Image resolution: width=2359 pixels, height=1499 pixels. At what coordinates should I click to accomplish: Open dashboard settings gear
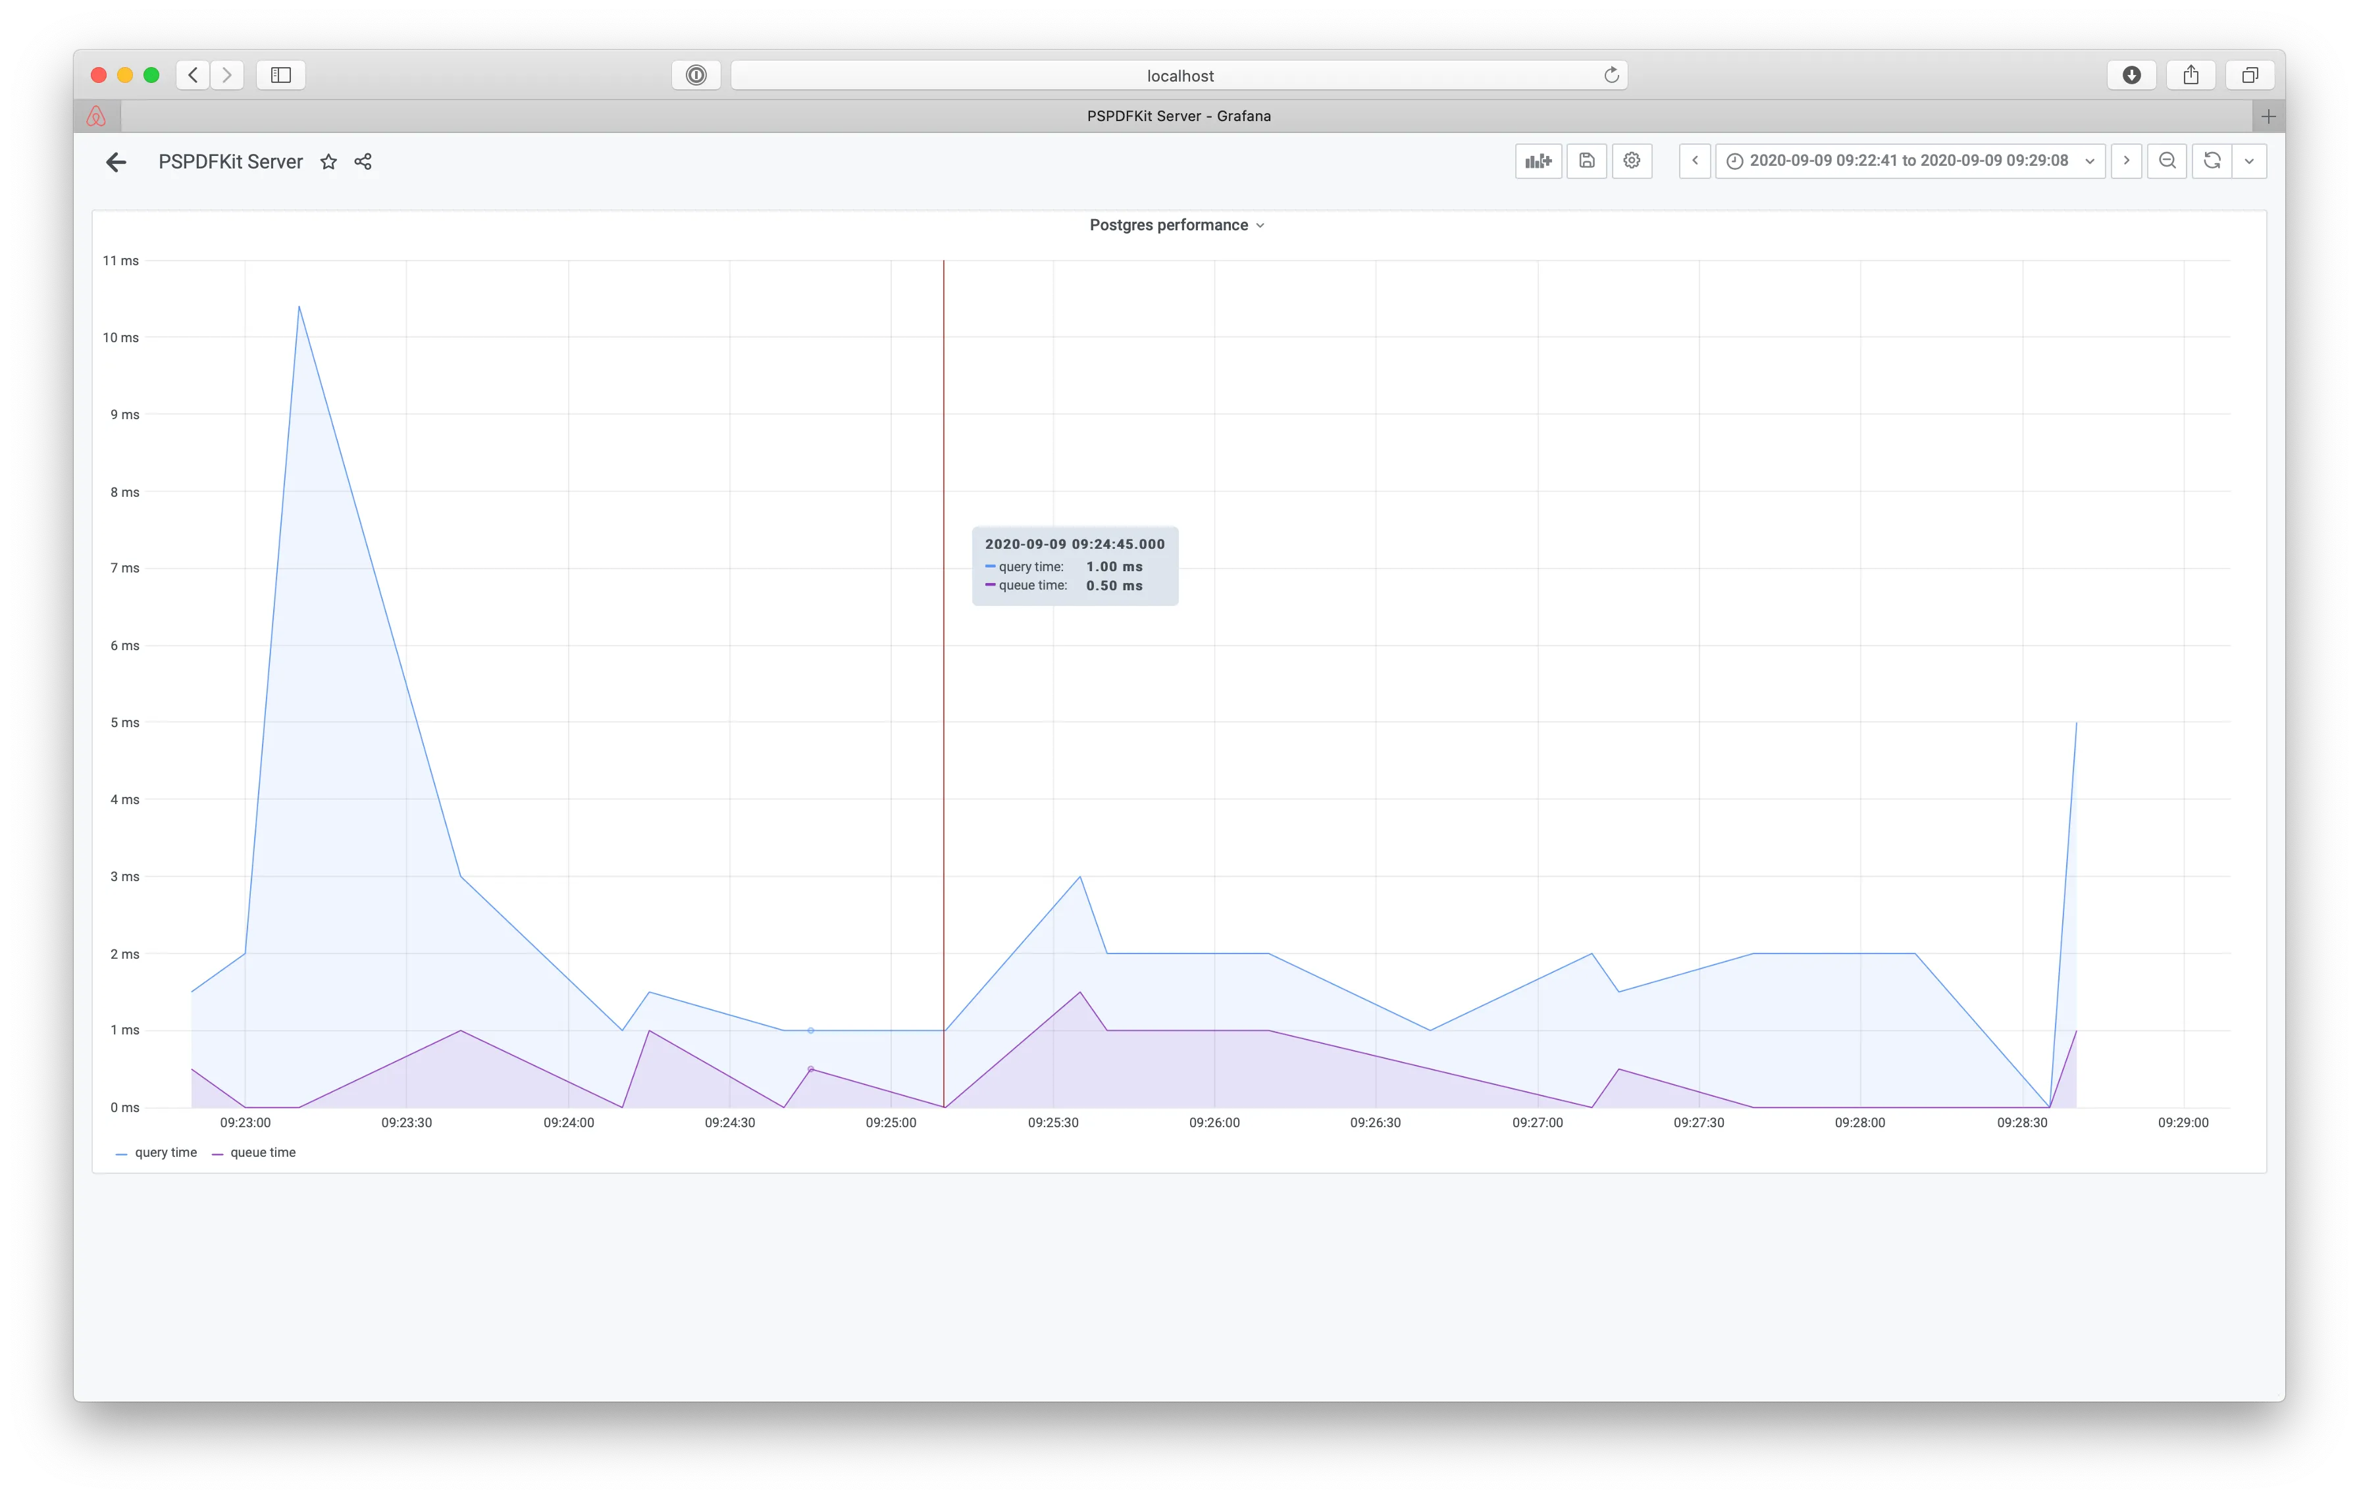(1632, 161)
